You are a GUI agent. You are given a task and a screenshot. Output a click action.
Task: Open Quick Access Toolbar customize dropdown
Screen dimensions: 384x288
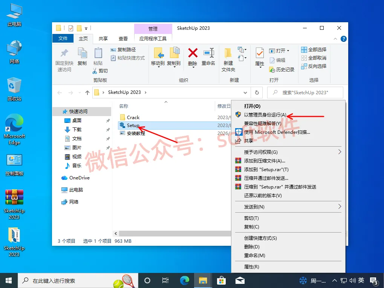86,29
